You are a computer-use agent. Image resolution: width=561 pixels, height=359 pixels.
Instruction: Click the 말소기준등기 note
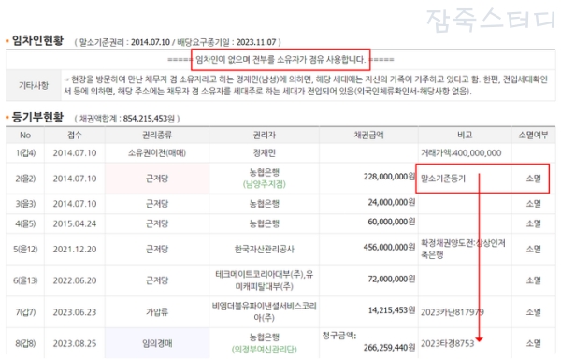(443, 179)
